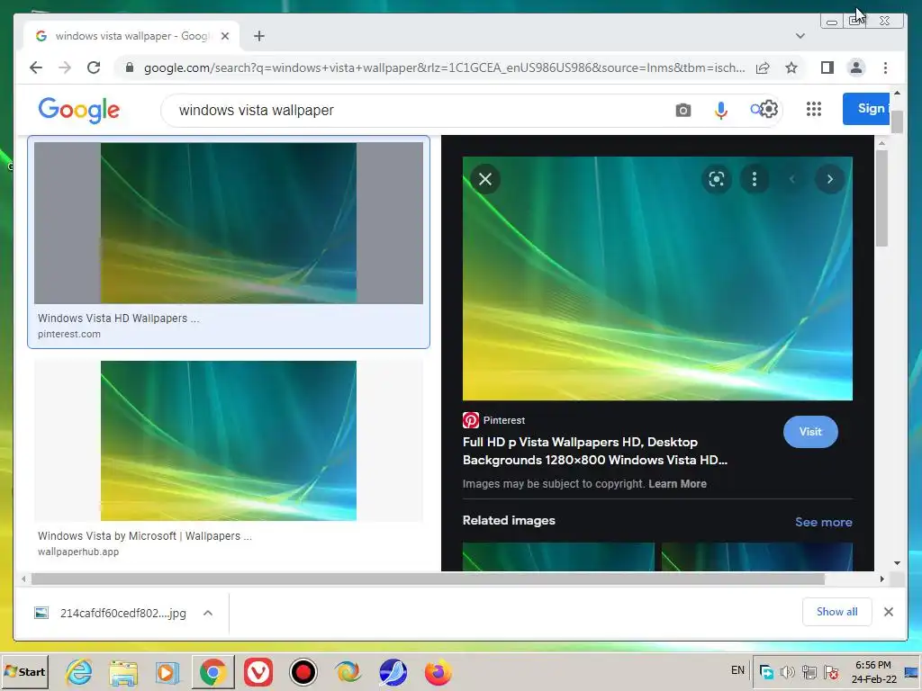Start voice search with the microphone icon
Viewport: 922px width, 691px height.
pyautogui.click(x=721, y=110)
